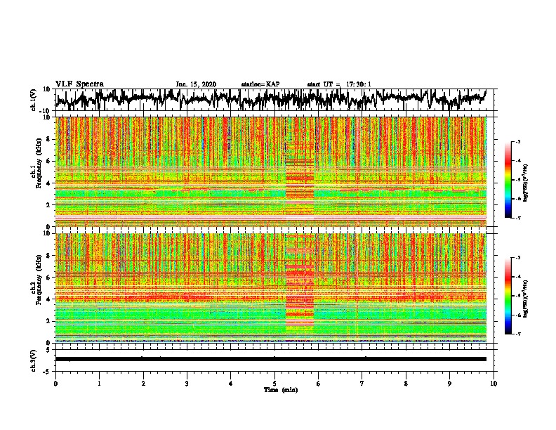Click the '5' tick label on ch.3(V) axis
The height and width of the screenshot is (430, 556).
[x=48, y=350]
